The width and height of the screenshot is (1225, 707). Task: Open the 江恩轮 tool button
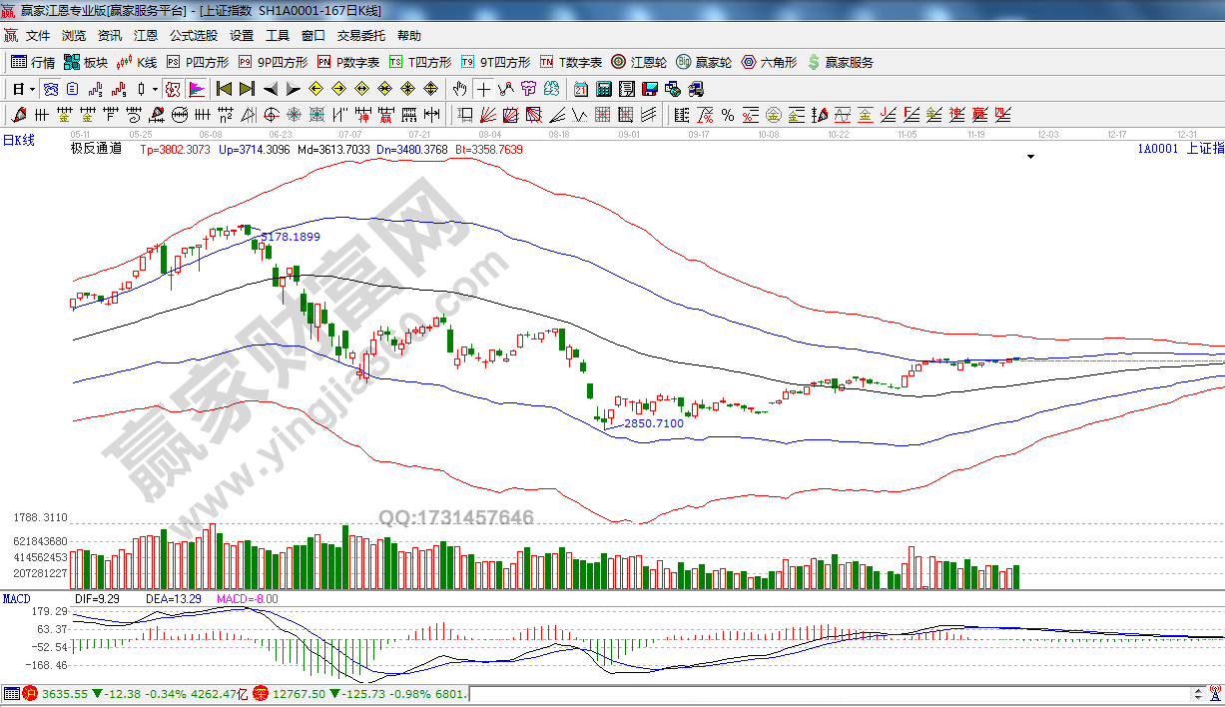(639, 62)
